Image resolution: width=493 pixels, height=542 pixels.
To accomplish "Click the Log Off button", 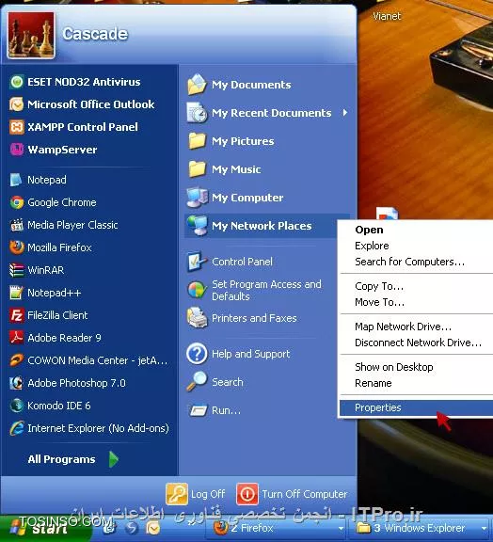I will point(196,494).
